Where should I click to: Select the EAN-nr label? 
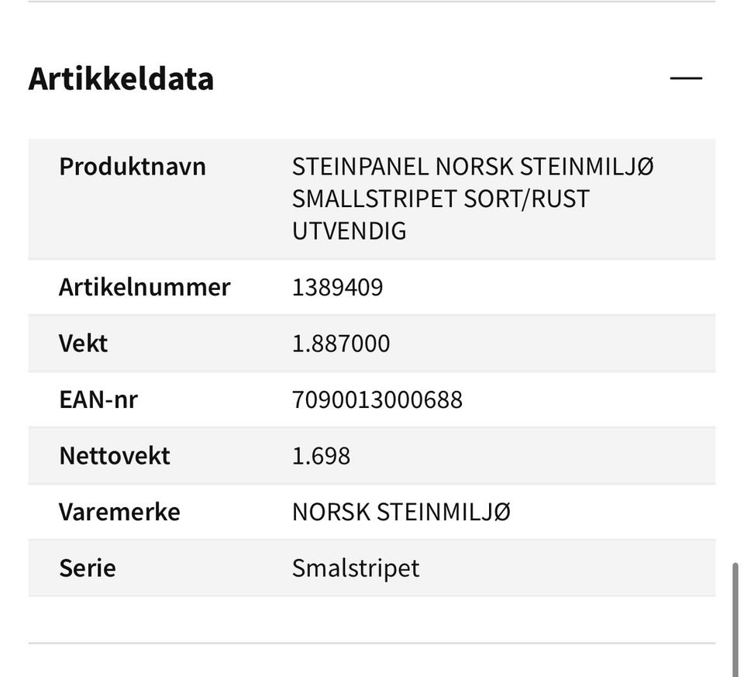point(98,399)
